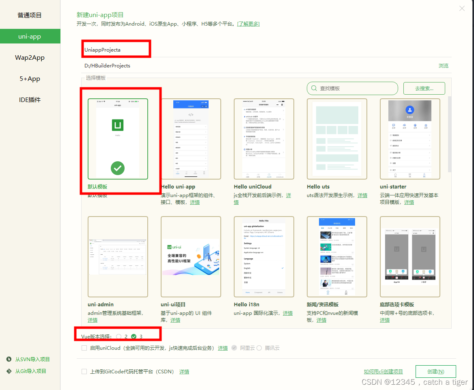Click the template list scrollbar
Viewport: 474px width, 390px height.
pos(450,134)
